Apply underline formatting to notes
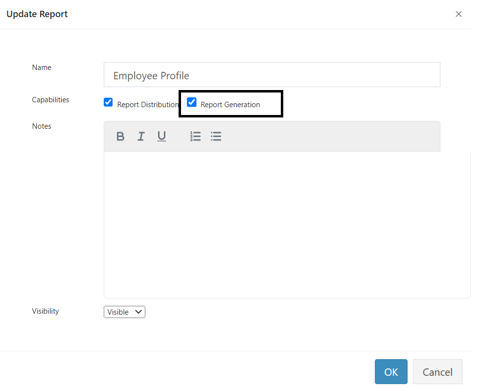Screen dimensions: 478x389 161,136
